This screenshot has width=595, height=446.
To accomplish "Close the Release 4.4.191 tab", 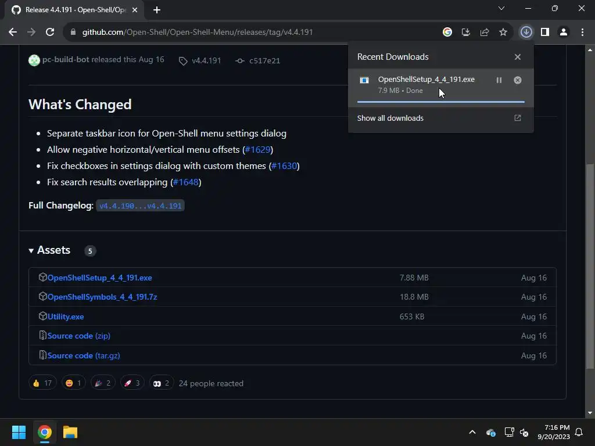I will point(135,10).
